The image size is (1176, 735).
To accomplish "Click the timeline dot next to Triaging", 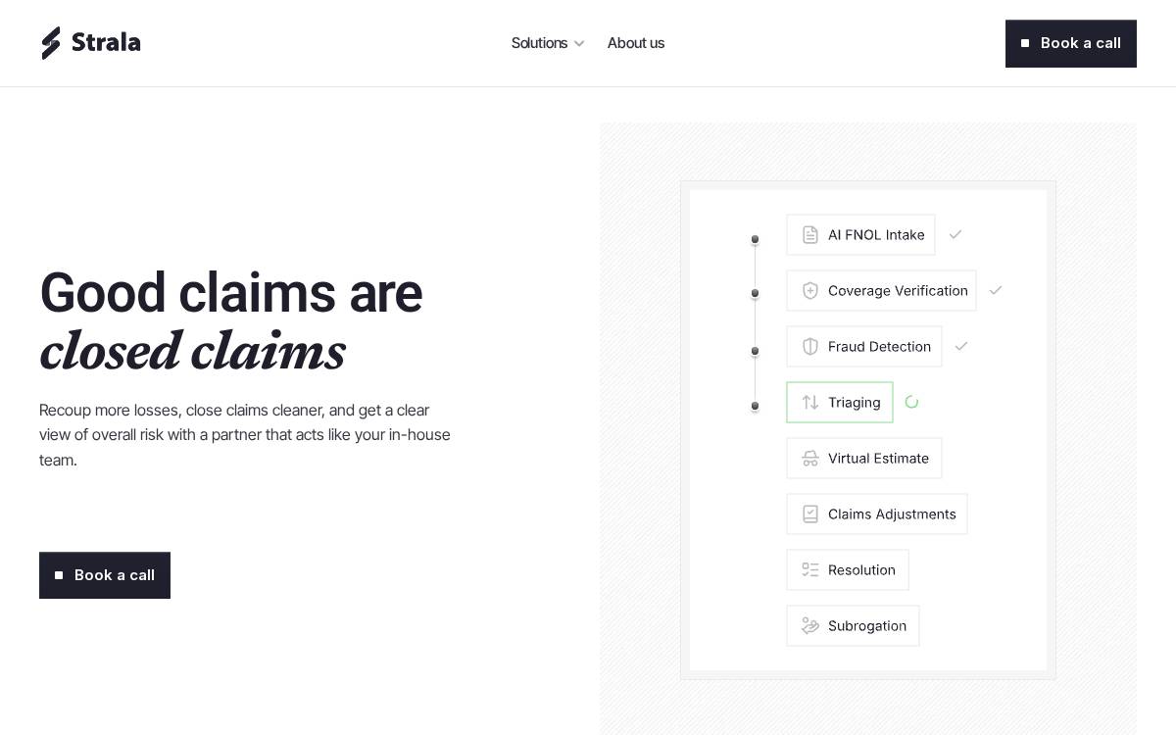I will (x=755, y=406).
